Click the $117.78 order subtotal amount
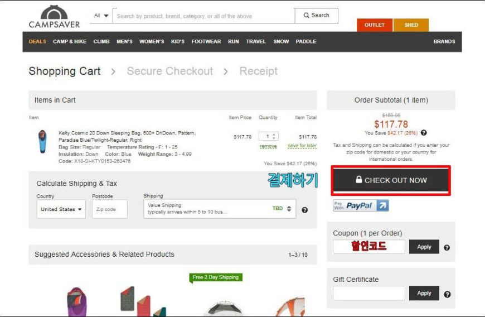Viewport: 485px width, 317px height. (391, 124)
